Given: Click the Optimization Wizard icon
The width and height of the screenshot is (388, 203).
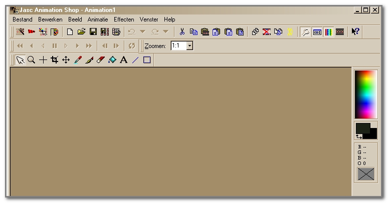Looking at the screenshot, I should (x=43, y=31).
